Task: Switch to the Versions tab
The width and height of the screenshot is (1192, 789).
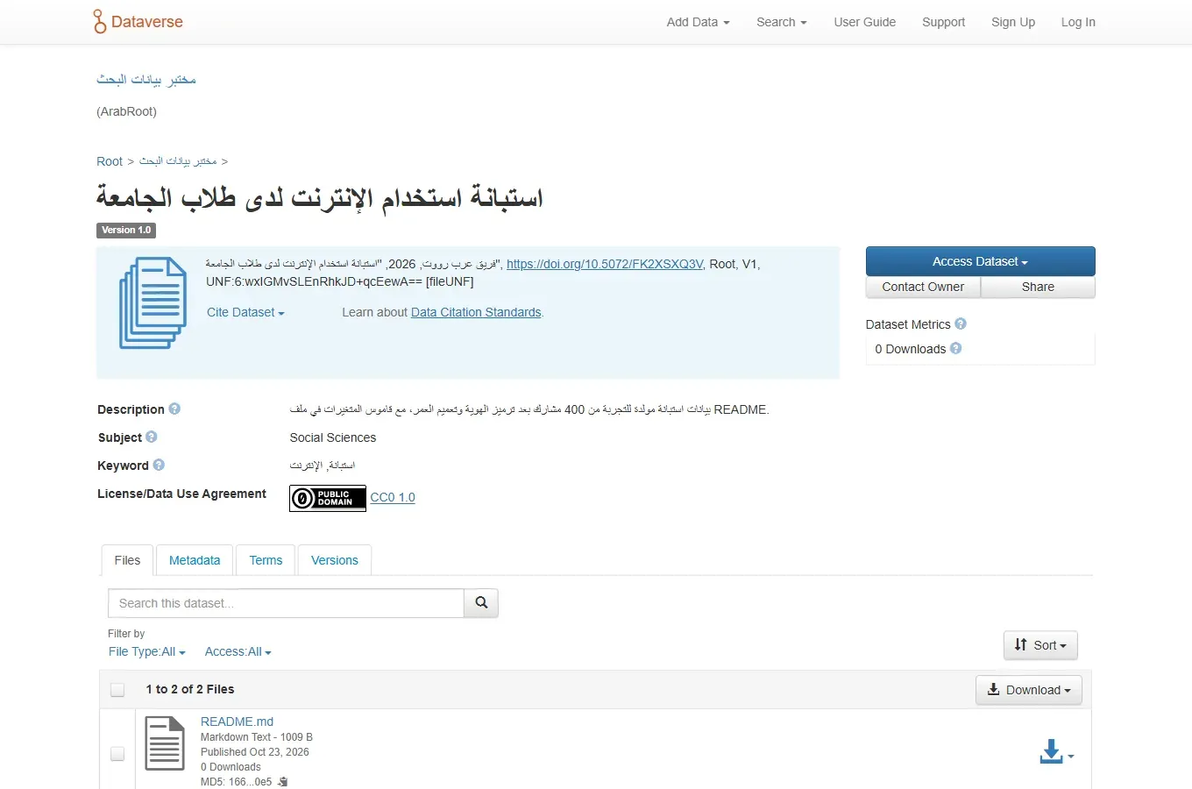Action: [335, 560]
